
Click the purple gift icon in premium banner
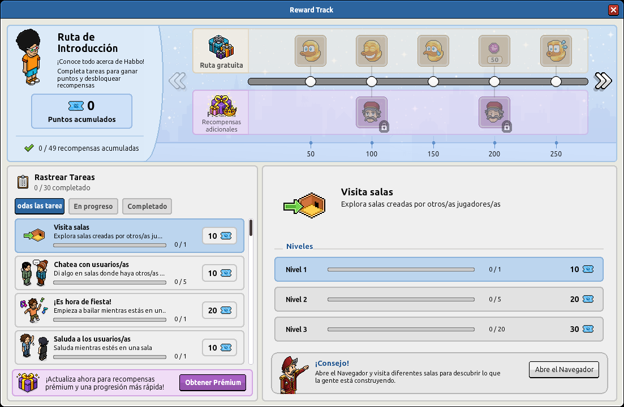(28, 382)
